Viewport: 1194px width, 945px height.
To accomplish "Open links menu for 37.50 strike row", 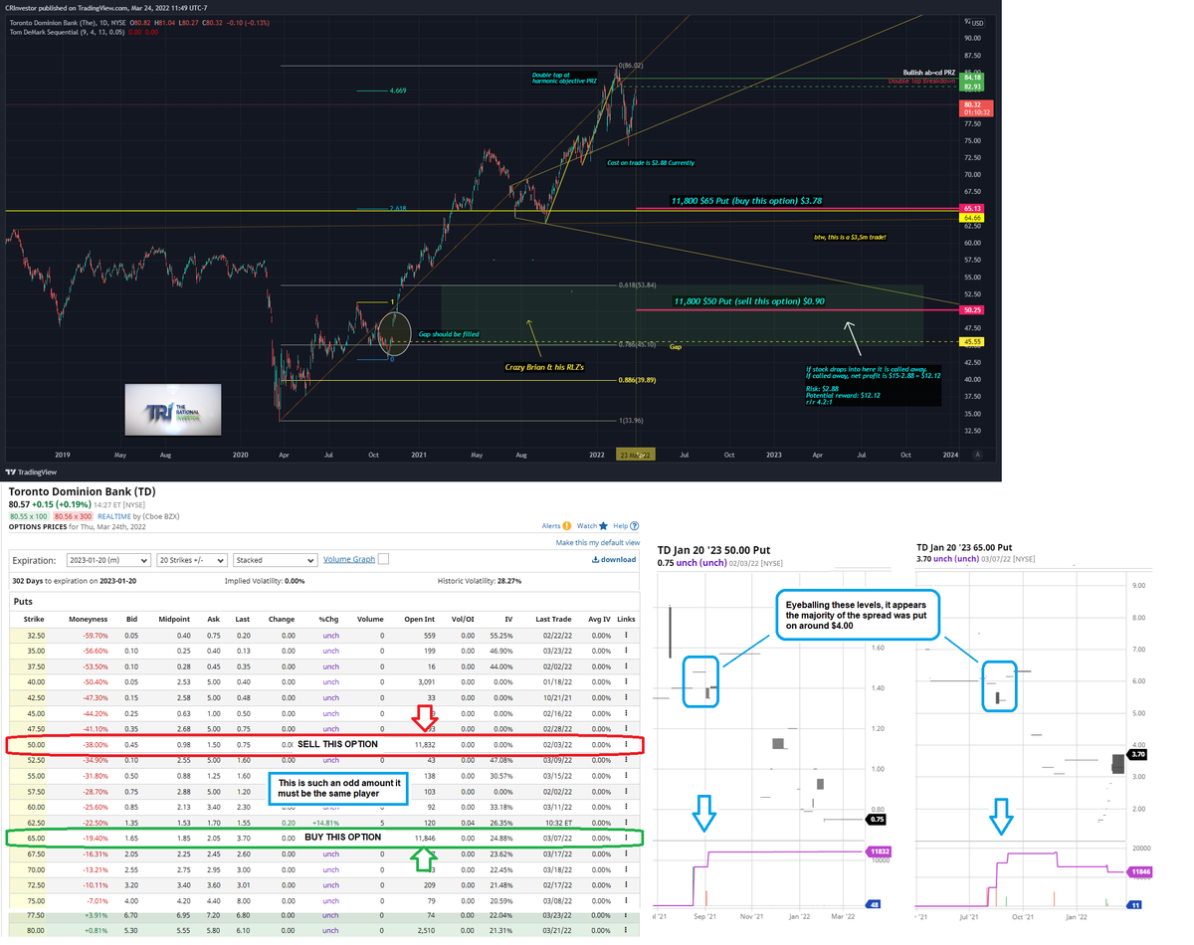I will tap(626, 665).
